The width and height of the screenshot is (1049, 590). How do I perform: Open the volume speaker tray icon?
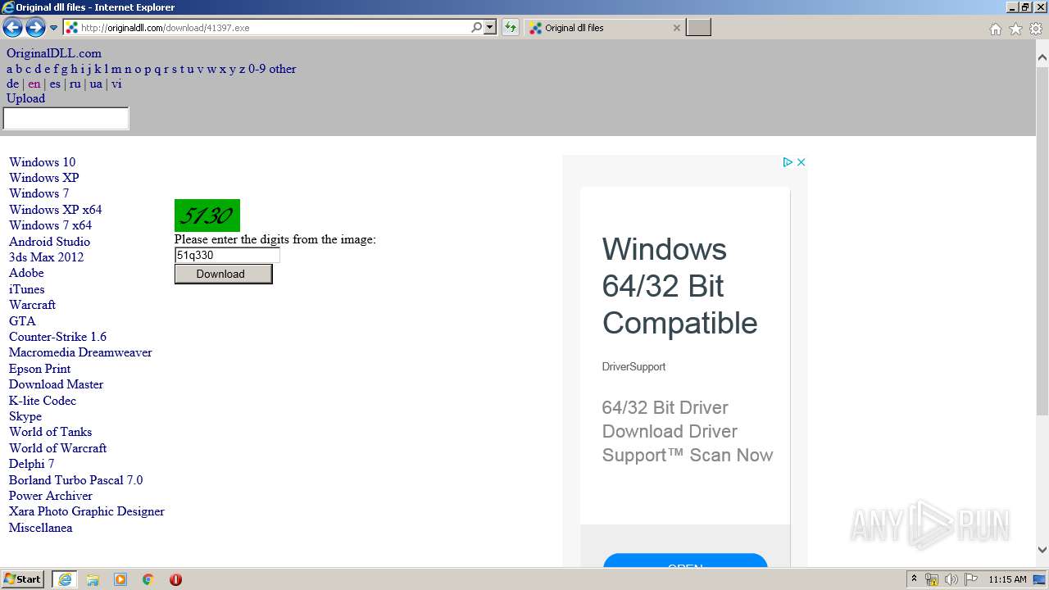951,579
